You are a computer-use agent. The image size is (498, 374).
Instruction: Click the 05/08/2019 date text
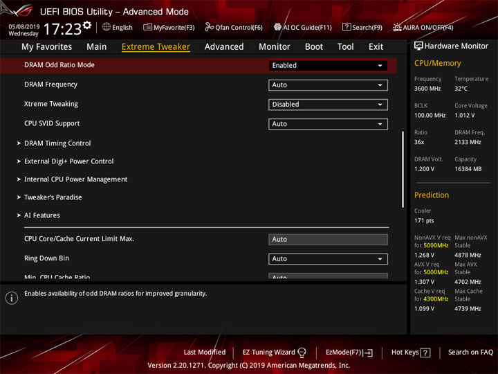click(x=24, y=26)
